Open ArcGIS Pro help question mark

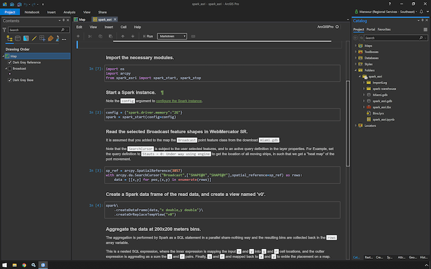(389, 4)
